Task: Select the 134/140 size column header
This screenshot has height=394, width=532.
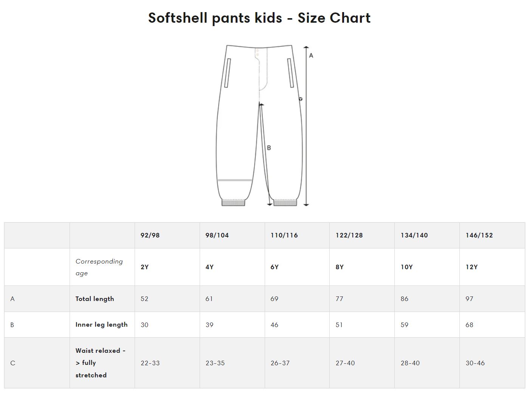Action: [x=414, y=235]
